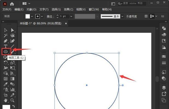Open the 效果(C) menu
The image size is (169, 109).
69,10
